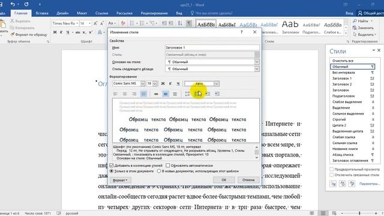Enable 'Отключить связанные стили' checkbox
384x216 pixels.
[331, 175]
